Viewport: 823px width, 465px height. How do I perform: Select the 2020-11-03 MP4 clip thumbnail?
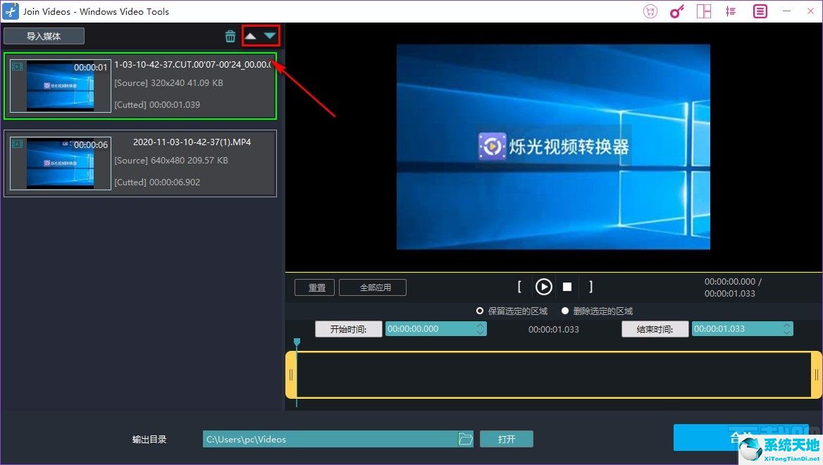59,163
